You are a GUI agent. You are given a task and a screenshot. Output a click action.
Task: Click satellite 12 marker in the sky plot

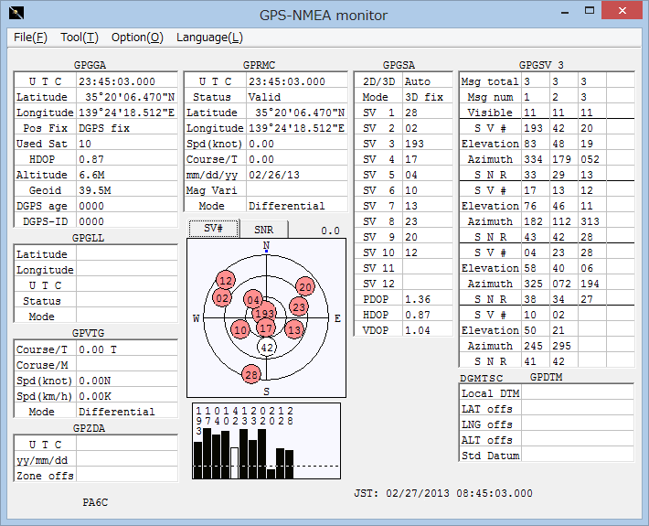226,280
